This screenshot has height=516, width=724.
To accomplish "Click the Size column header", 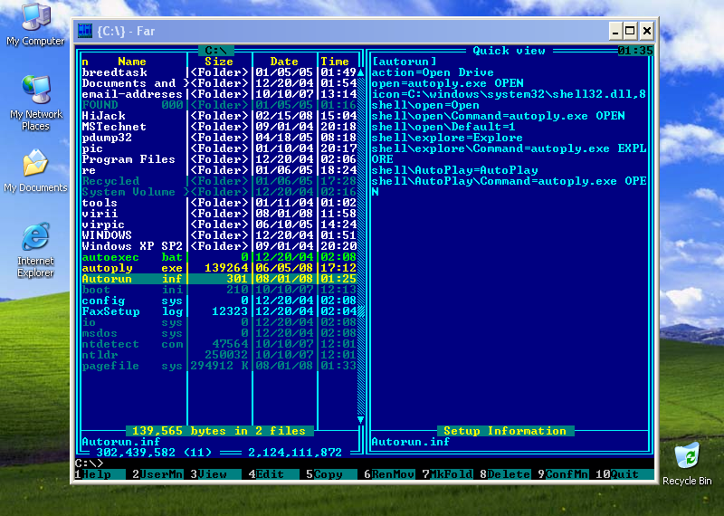I will (219, 62).
